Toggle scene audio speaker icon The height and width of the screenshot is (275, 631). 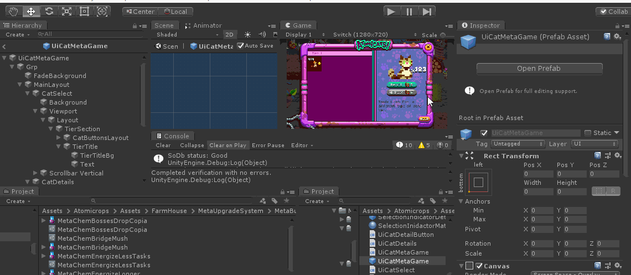262,34
